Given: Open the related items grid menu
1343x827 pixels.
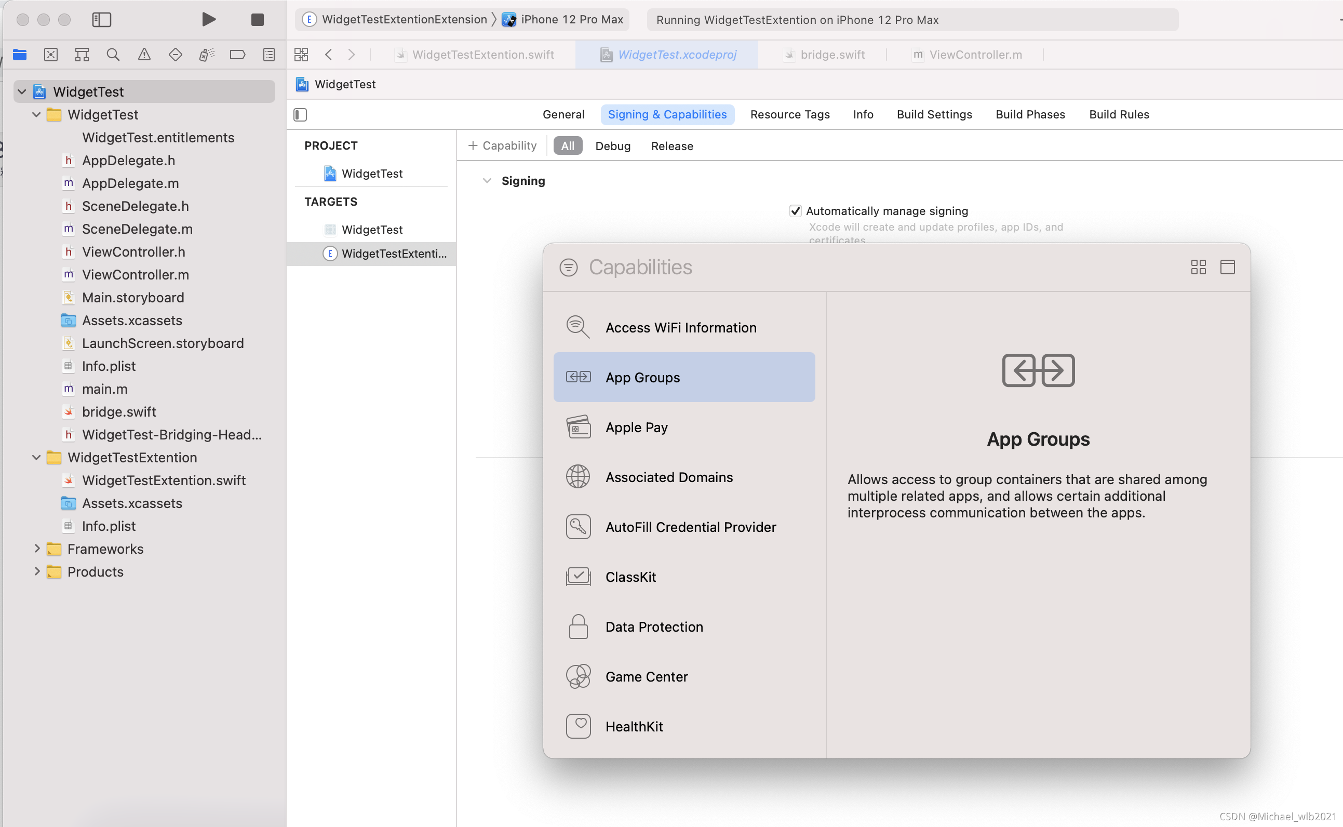Looking at the screenshot, I should 301,54.
